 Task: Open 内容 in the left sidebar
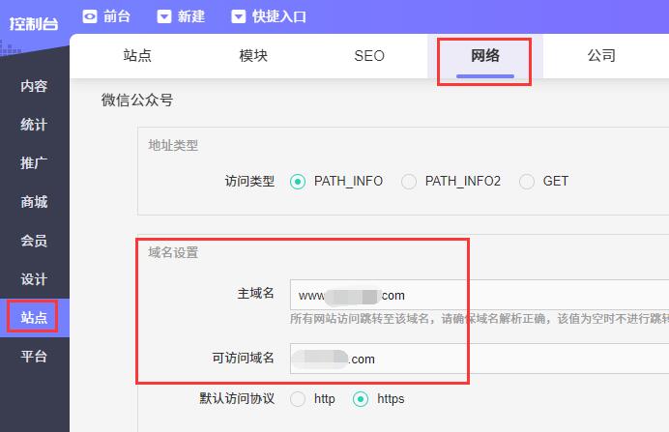click(x=34, y=86)
